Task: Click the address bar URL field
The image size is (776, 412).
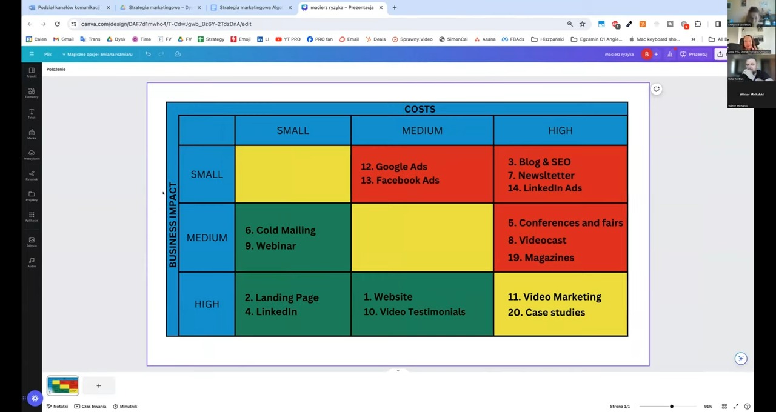Action: [315, 24]
